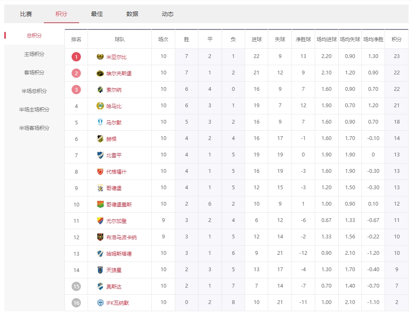Go to the 动态 tab
The height and width of the screenshot is (312, 412).
168,14
